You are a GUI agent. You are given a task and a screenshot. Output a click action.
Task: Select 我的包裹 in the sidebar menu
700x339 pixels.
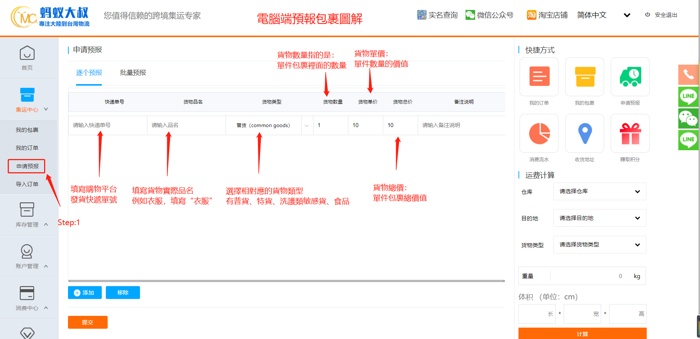tap(27, 130)
